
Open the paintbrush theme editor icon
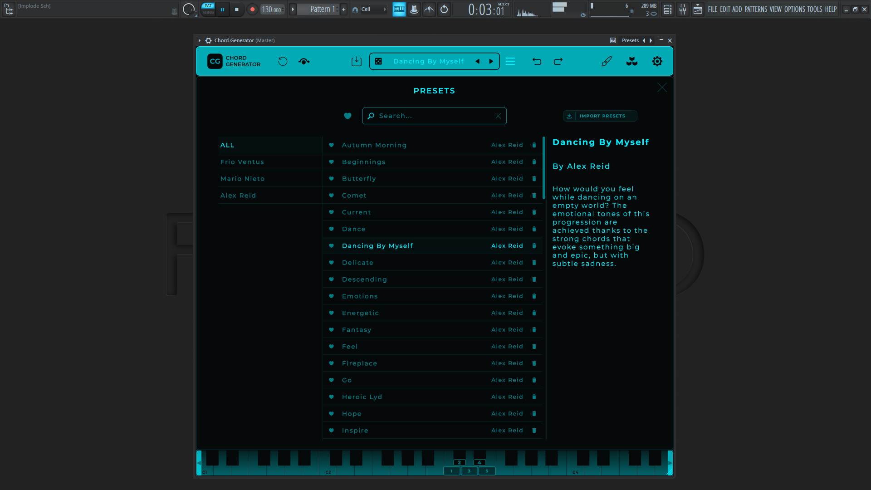[607, 61]
